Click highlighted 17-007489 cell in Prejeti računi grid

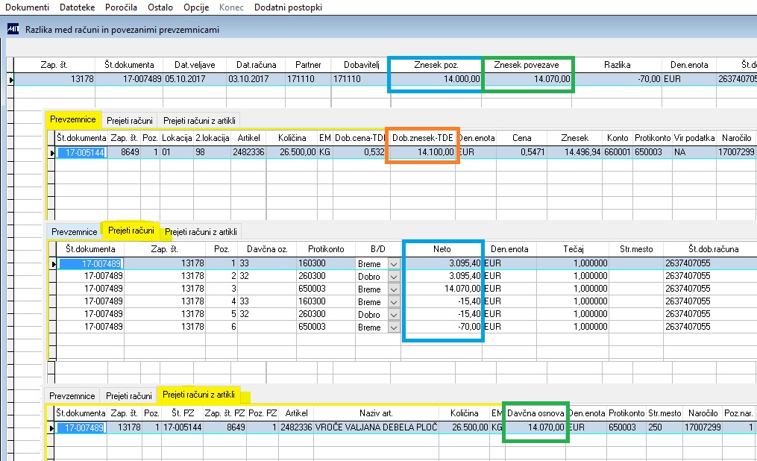tap(90, 264)
